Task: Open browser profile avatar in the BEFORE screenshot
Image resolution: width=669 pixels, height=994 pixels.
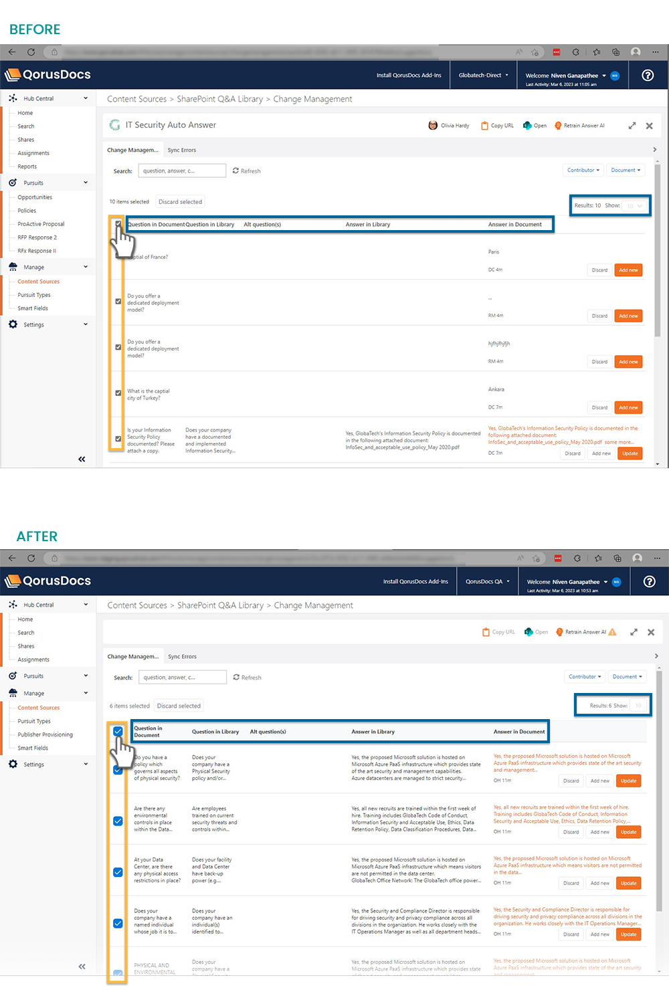Action: (x=636, y=52)
